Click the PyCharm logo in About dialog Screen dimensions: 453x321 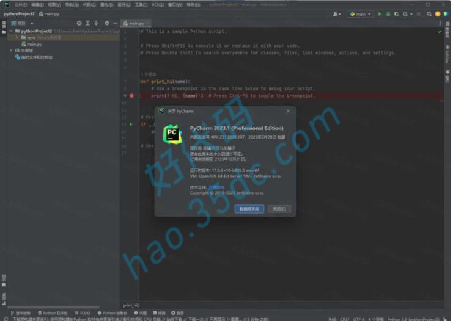click(x=172, y=134)
